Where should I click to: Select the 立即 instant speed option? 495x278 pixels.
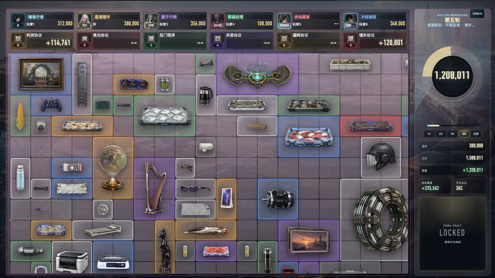pos(476,134)
